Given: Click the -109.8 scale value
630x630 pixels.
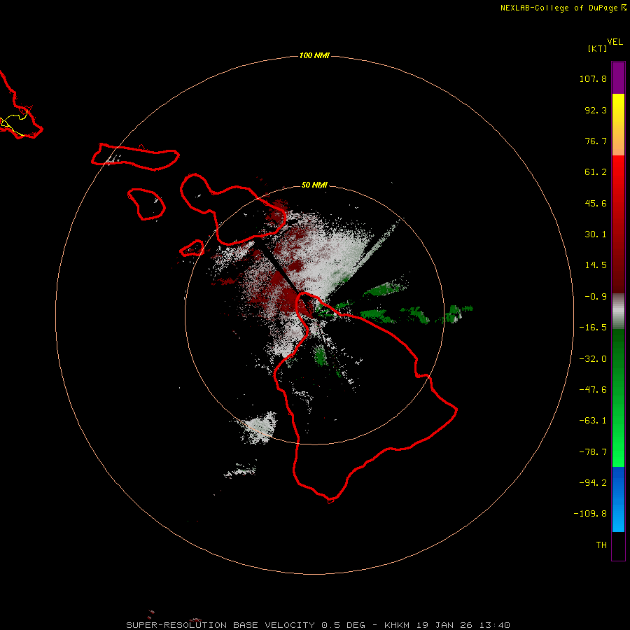Looking at the screenshot, I should (x=590, y=514).
